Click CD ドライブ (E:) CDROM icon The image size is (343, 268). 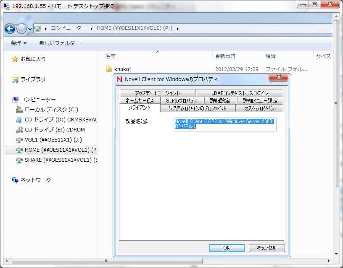click(x=19, y=130)
